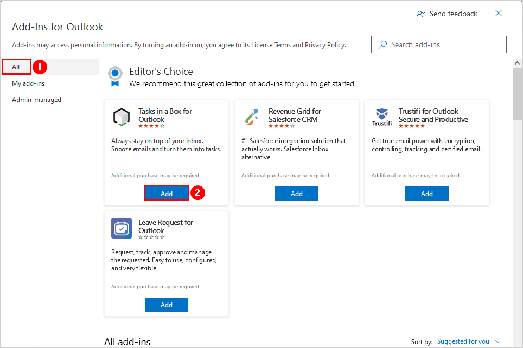Click the Send feedback person icon

pos(421,14)
